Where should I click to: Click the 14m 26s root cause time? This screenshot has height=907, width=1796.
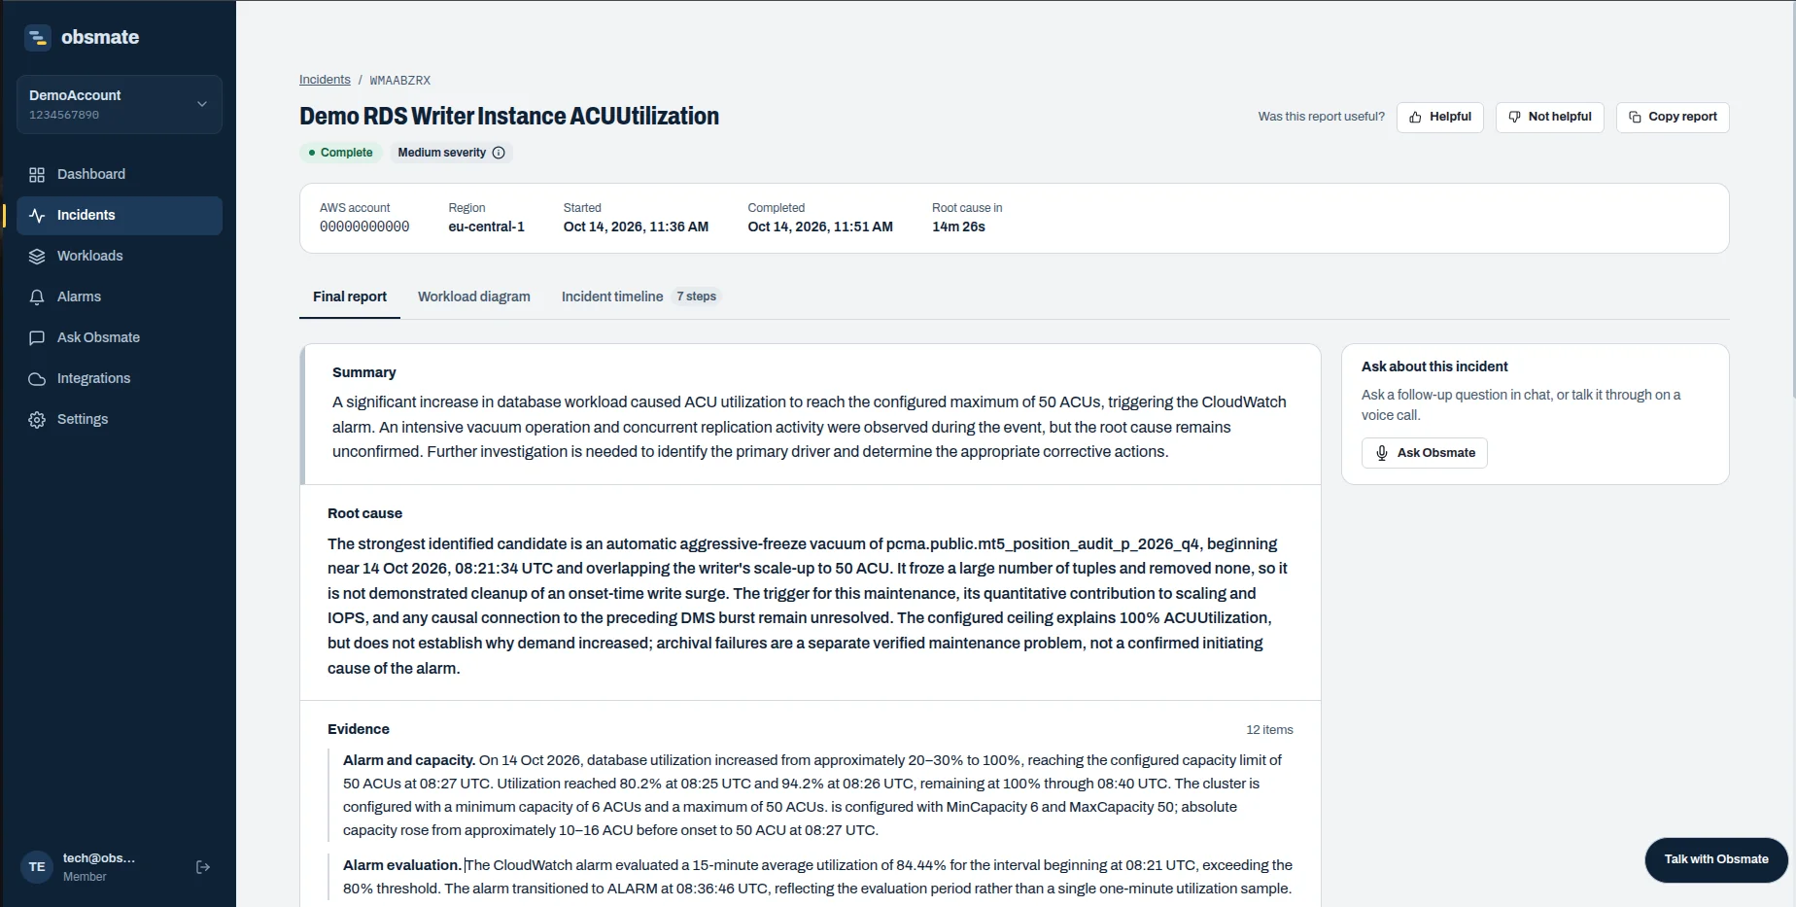958,227
